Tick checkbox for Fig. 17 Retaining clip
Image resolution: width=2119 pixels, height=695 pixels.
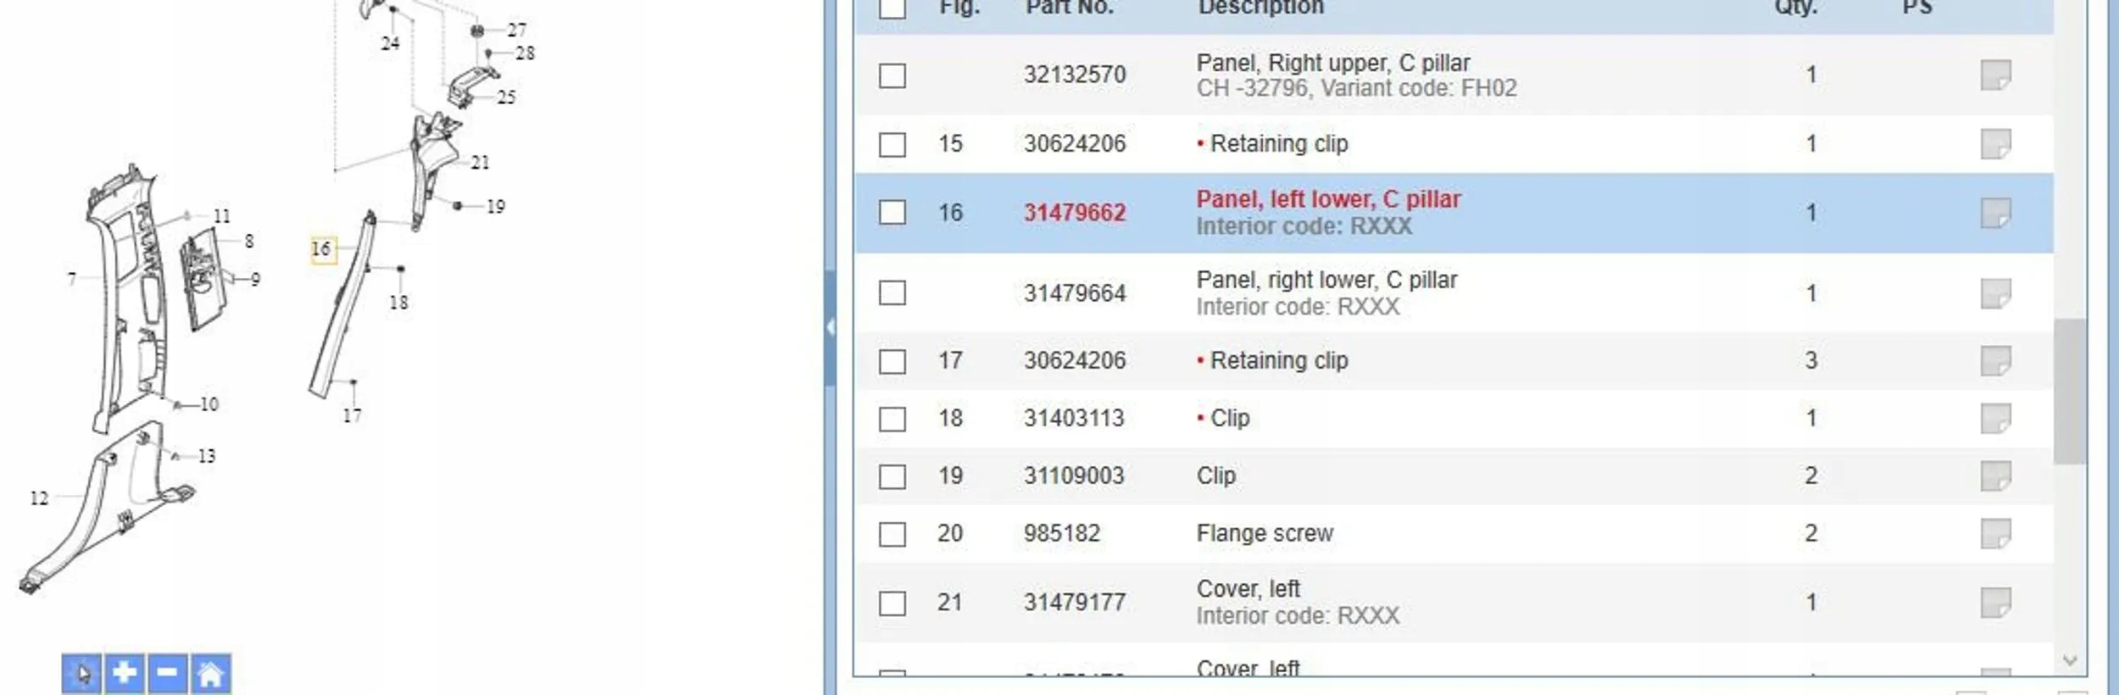892,361
